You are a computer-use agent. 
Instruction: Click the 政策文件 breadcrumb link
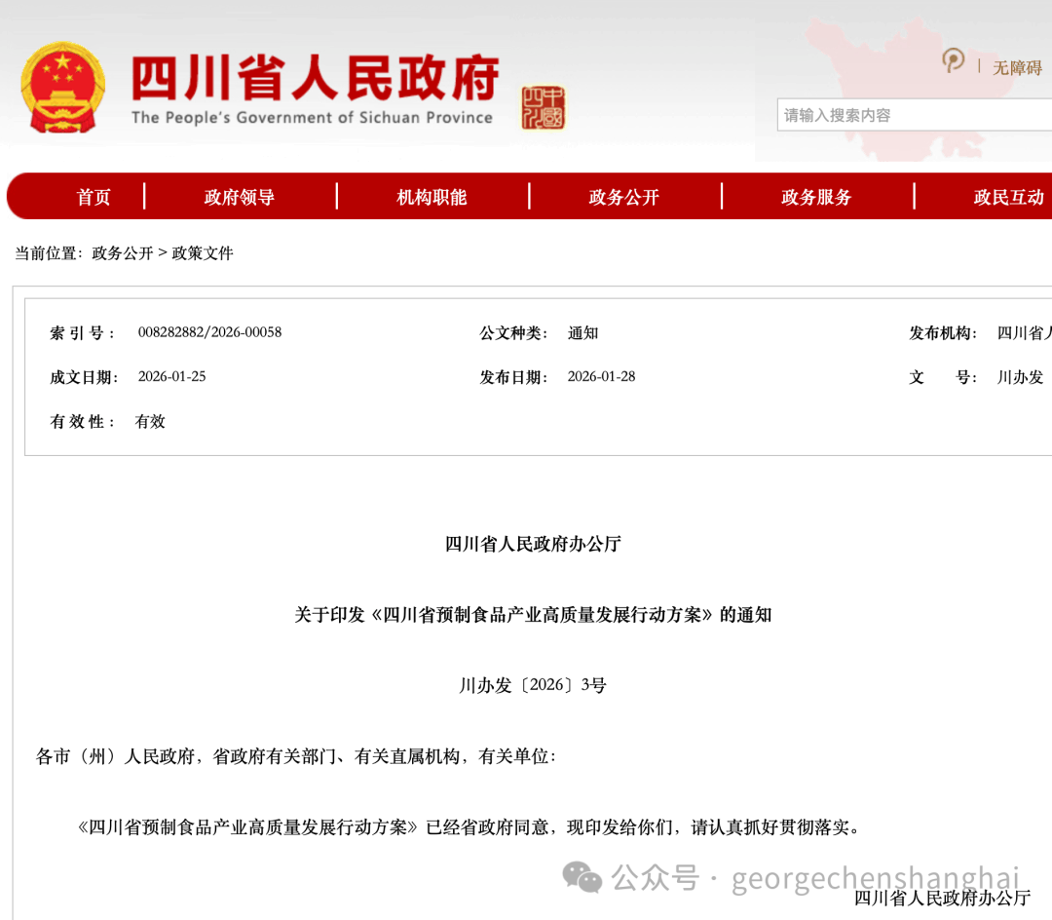[x=203, y=253]
